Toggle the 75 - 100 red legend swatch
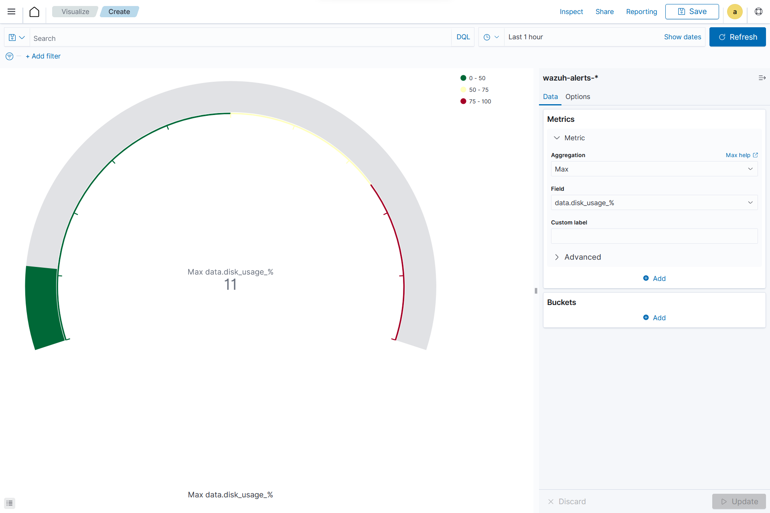The image size is (770, 513). click(x=463, y=101)
